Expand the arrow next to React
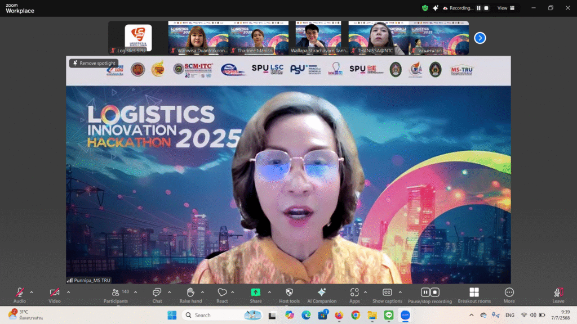 233,292
